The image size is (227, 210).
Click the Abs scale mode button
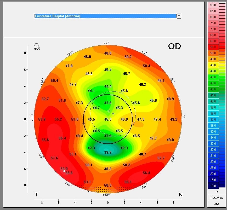pos(217,204)
